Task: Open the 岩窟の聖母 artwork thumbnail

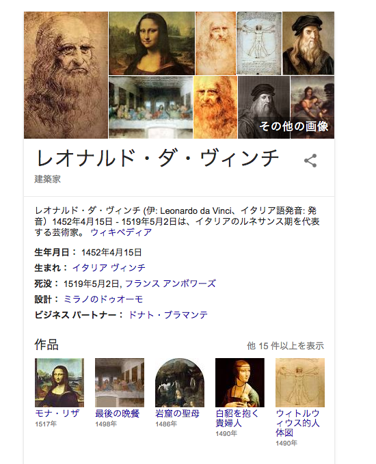Action: 180,383
